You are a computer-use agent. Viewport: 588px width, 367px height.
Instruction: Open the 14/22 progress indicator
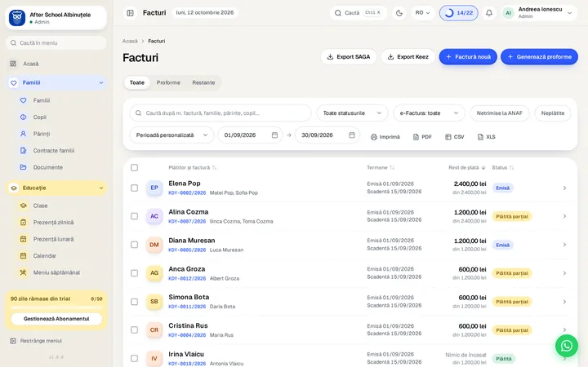click(459, 13)
